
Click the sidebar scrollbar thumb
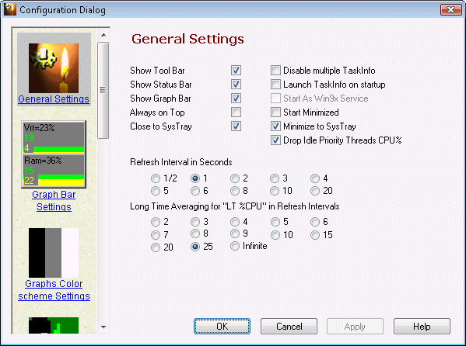click(103, 90)
